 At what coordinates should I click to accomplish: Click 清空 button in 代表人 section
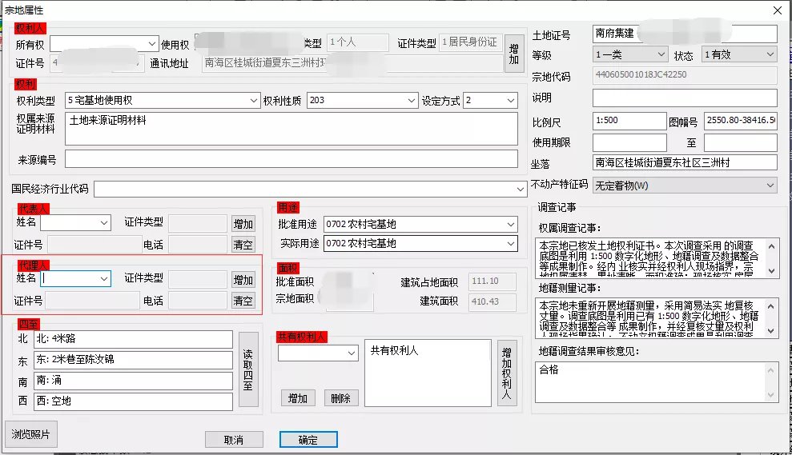243,245
